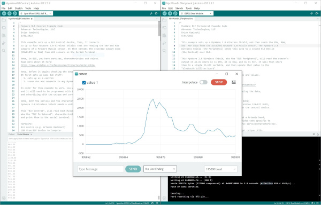Open File menu in MyoWareBLECentral window
The image size is (321, 205).
tap(3, 8)
